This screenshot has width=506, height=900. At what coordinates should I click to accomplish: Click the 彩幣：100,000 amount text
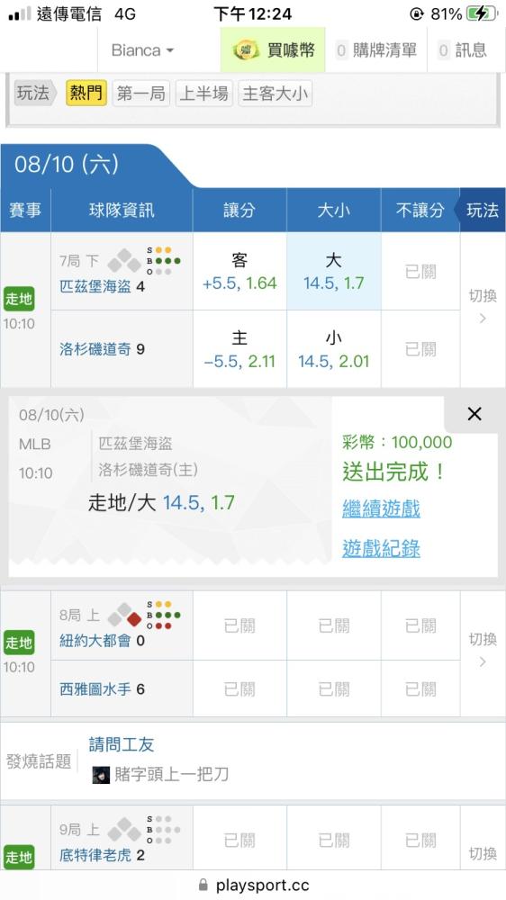397,442
